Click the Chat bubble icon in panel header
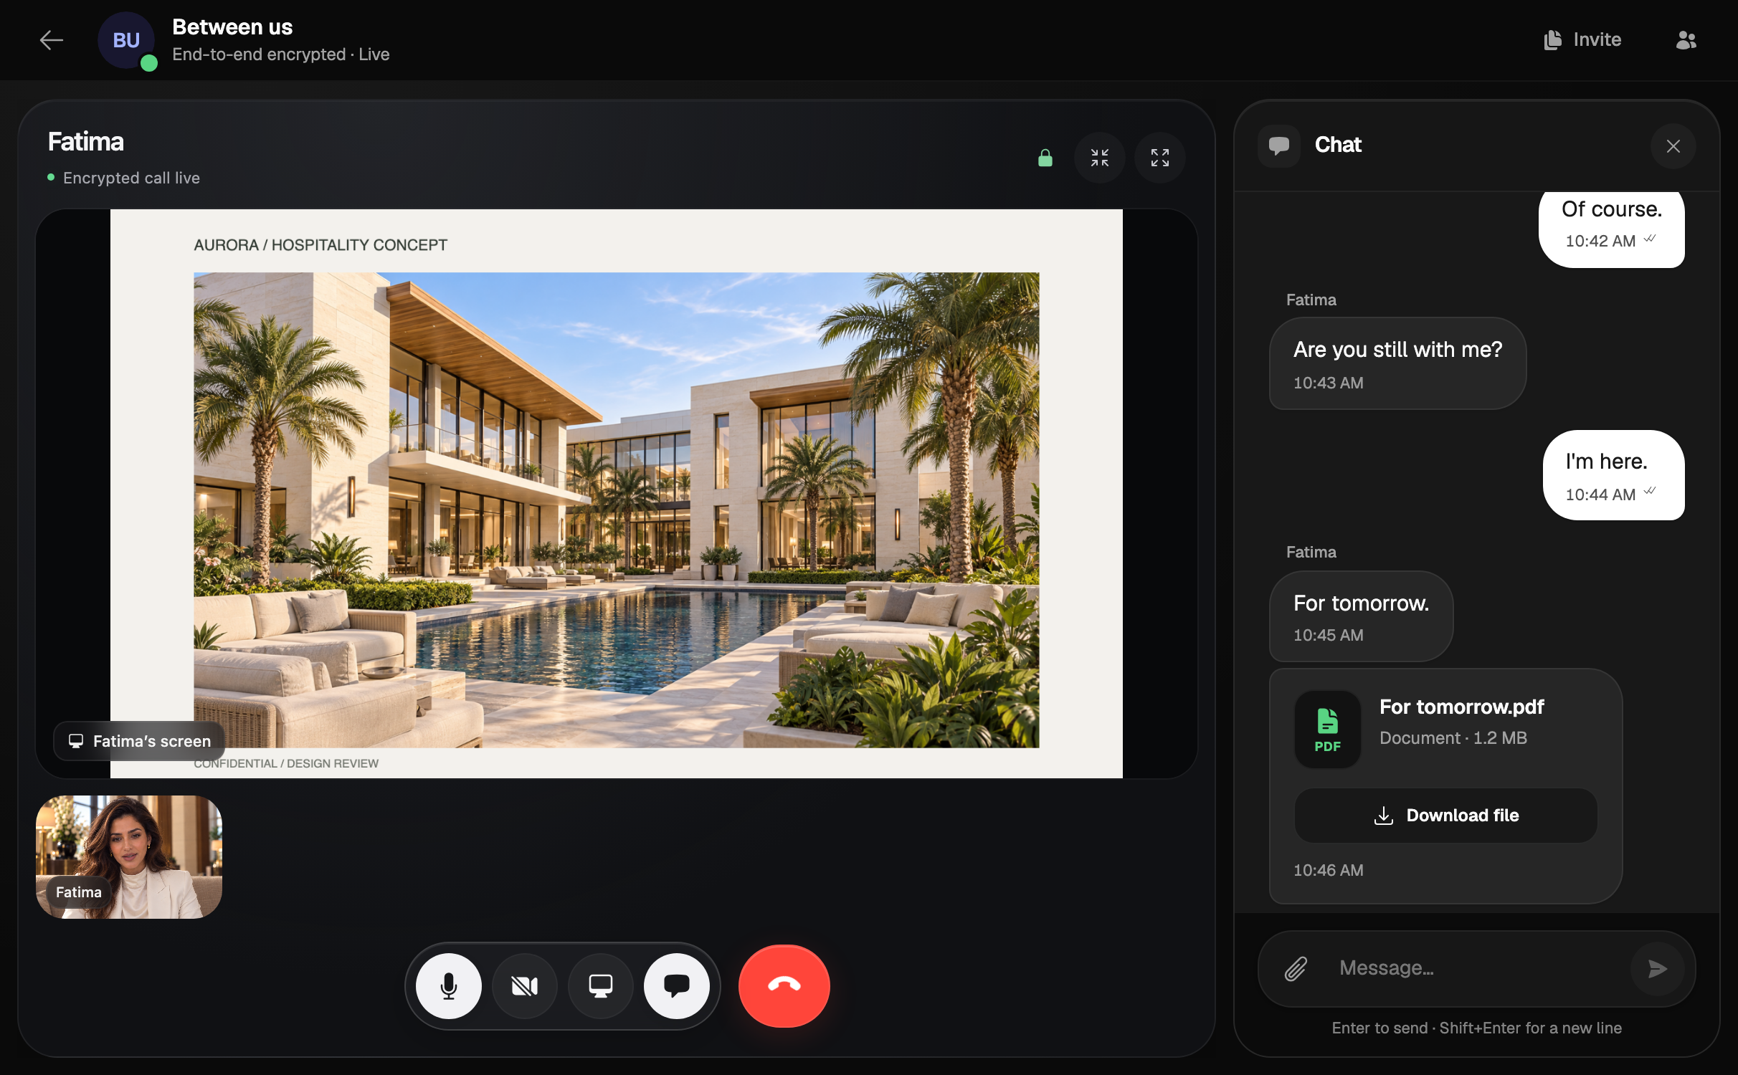The height and width of the screenshot is (1075, 1738). tap(1279, 145)
